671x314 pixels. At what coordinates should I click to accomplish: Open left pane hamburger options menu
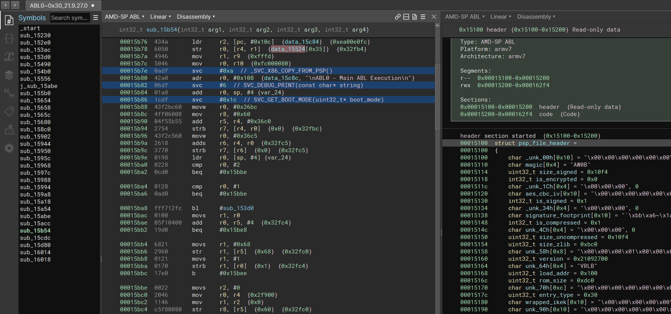423,17
